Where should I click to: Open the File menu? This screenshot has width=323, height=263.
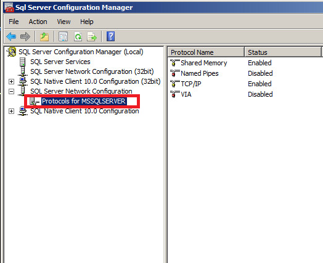(14, 22)
